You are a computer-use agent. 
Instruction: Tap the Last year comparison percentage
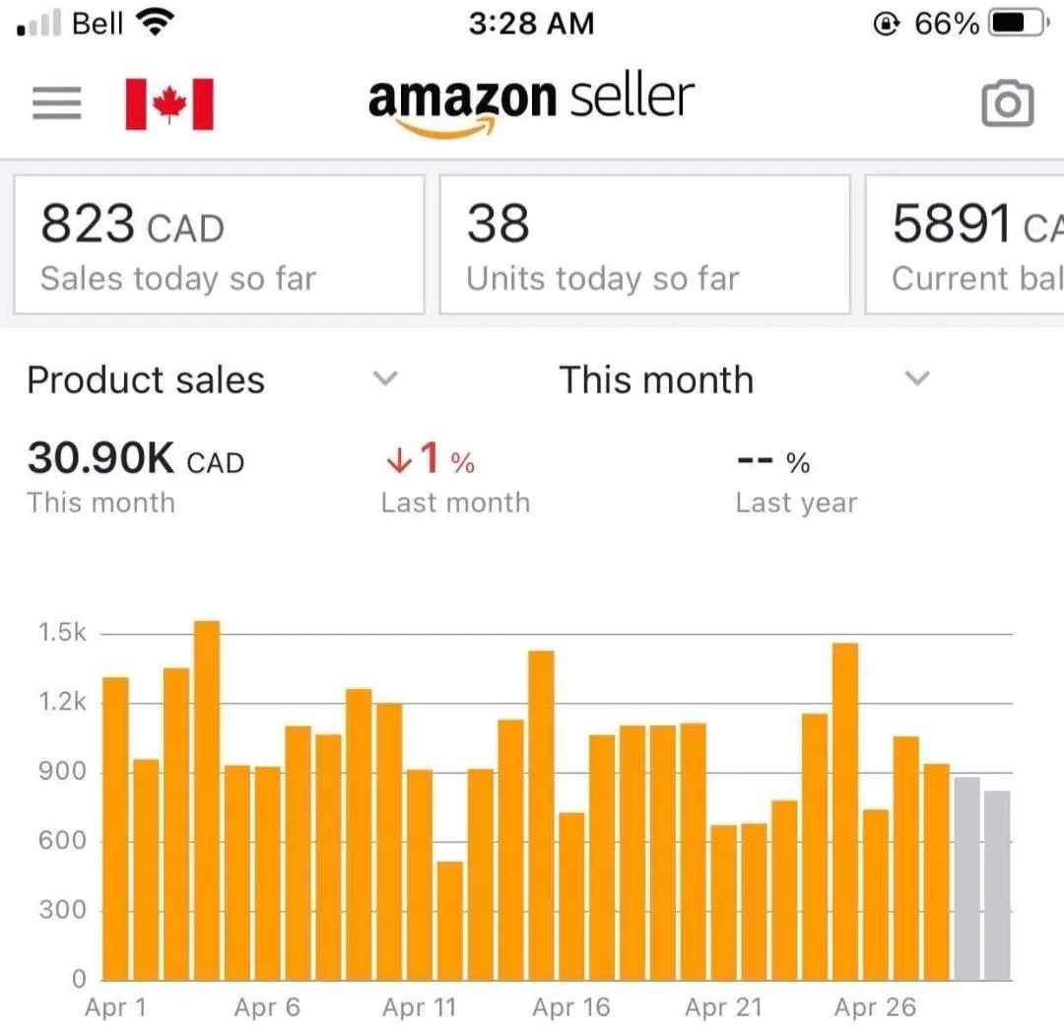pyautogui.click(x=774, y=461)
